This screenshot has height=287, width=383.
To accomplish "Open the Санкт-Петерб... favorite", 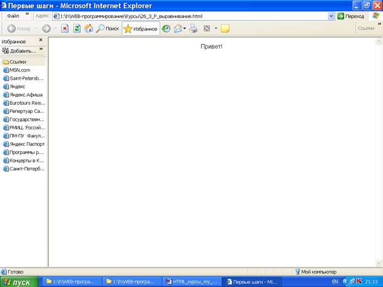I will click(24, 169).
